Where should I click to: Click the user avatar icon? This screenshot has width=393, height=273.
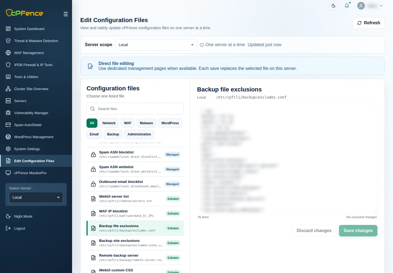click(361, 6)
